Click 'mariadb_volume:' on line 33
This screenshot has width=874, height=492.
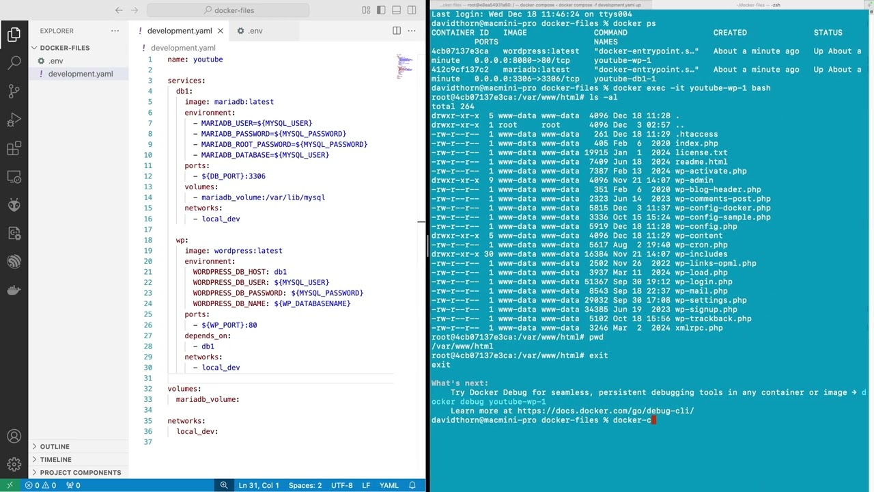[x=208, y=399]
